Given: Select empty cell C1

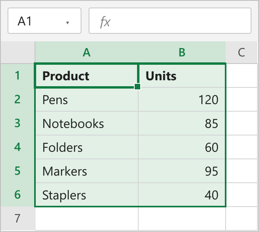Looking at the screenshot, I should pos(242,75).
